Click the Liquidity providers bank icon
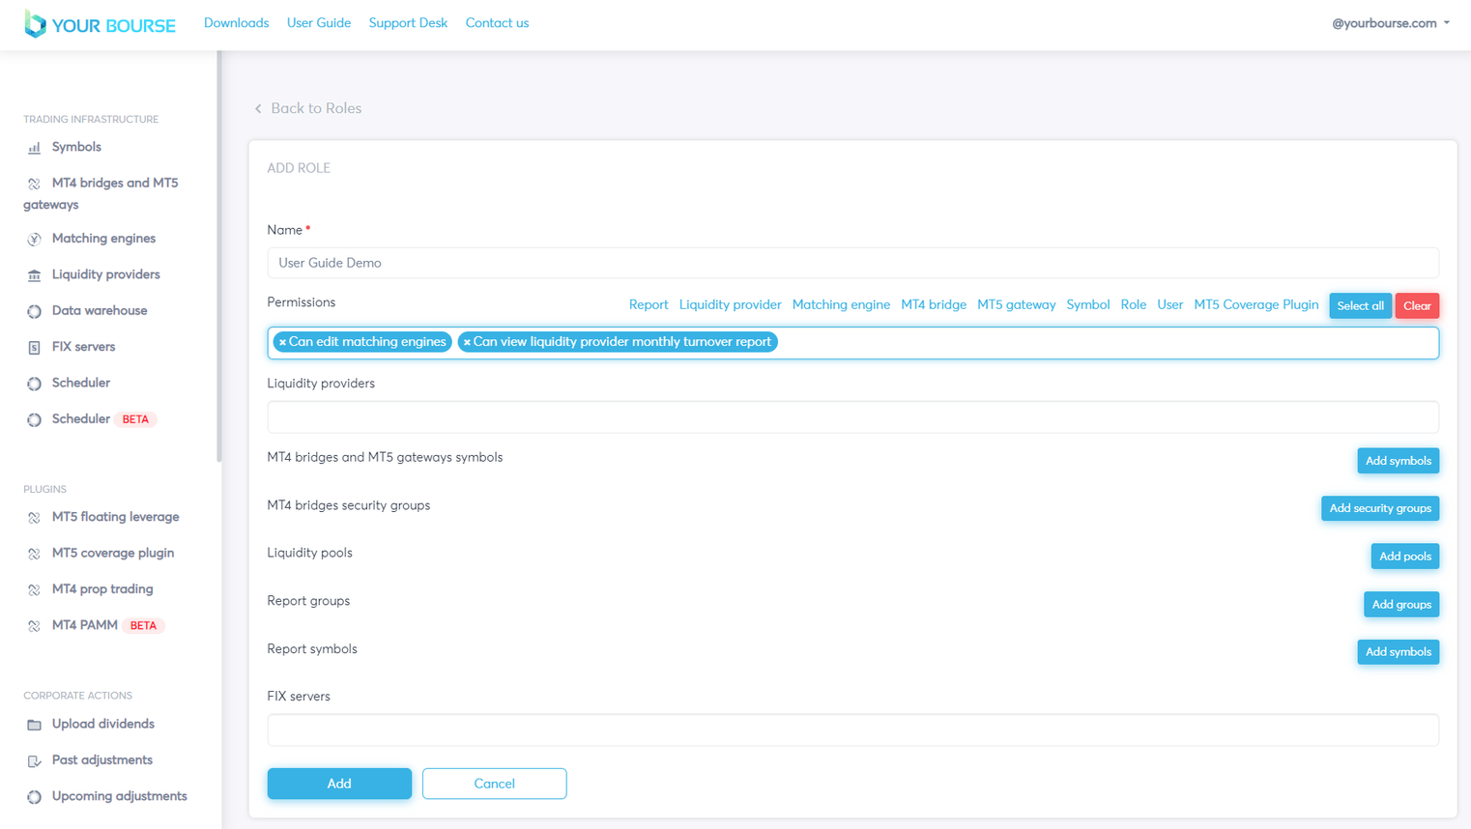Screen dimensions: 1471x829 click(x=34, y=275)
